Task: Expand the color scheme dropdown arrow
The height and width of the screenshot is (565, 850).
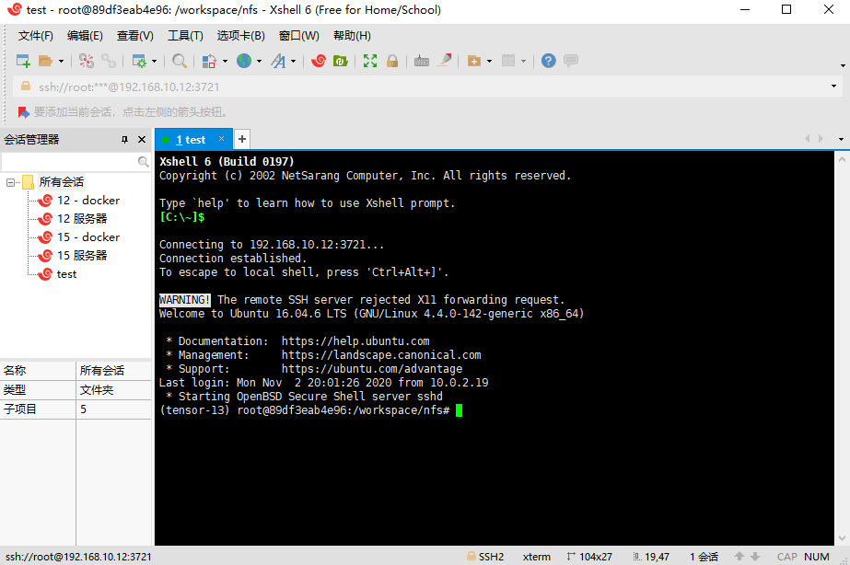Action: pyautogui.click(x=225, y=62)
